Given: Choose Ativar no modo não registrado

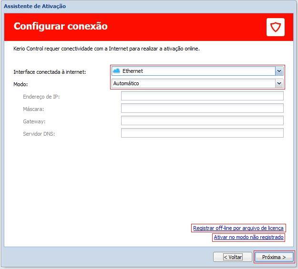Looking at the screenshot, I should tap(248, 237).
